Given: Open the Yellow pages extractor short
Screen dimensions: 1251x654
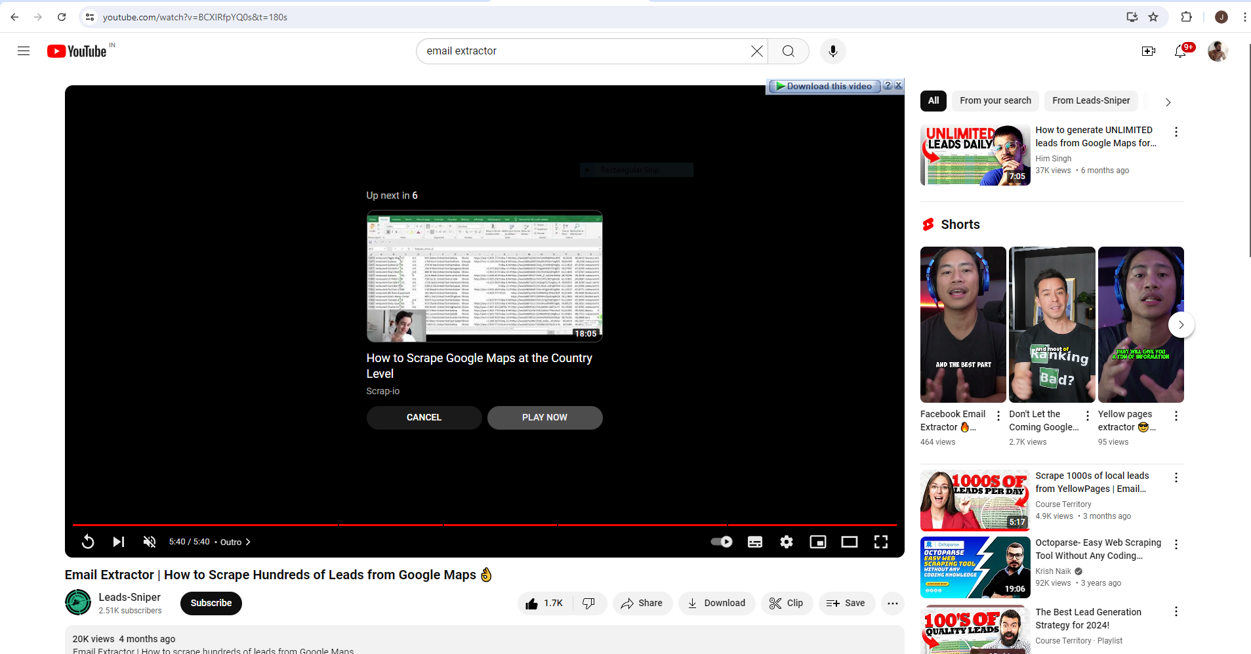Looking at the screenshot, I should pos(1141,325).
